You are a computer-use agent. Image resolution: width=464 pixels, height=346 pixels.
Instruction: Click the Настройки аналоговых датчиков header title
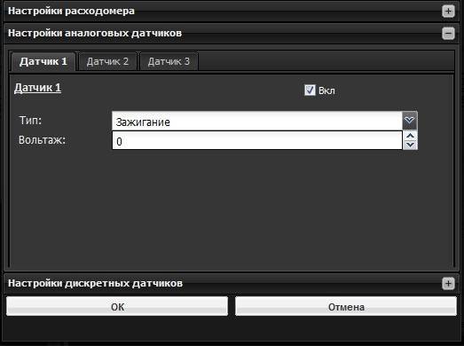(x=95, y=33)
